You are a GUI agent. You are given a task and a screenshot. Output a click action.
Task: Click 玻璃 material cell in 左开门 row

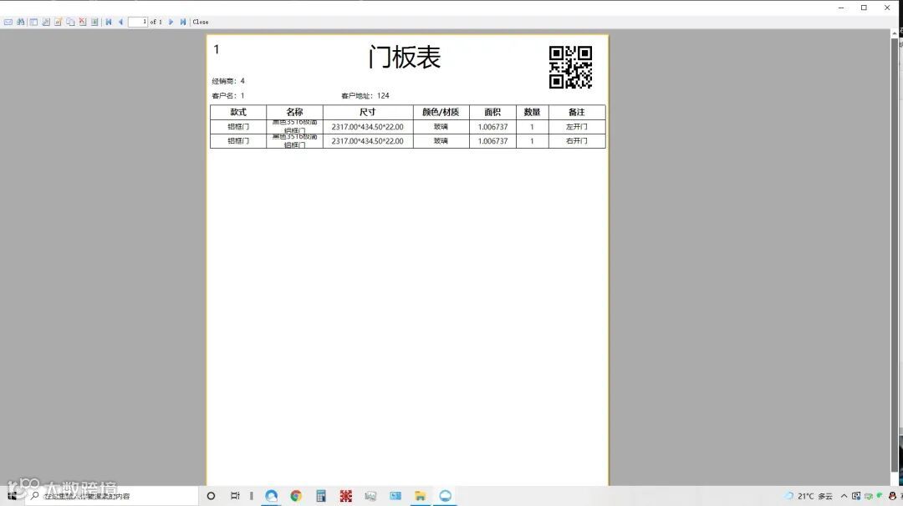pyautogui.click(x=441, y=127)
